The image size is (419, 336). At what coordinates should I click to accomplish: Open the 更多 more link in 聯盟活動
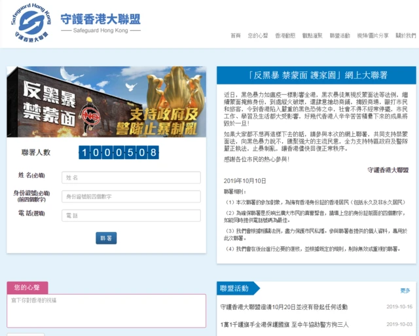tap(405, 291)
